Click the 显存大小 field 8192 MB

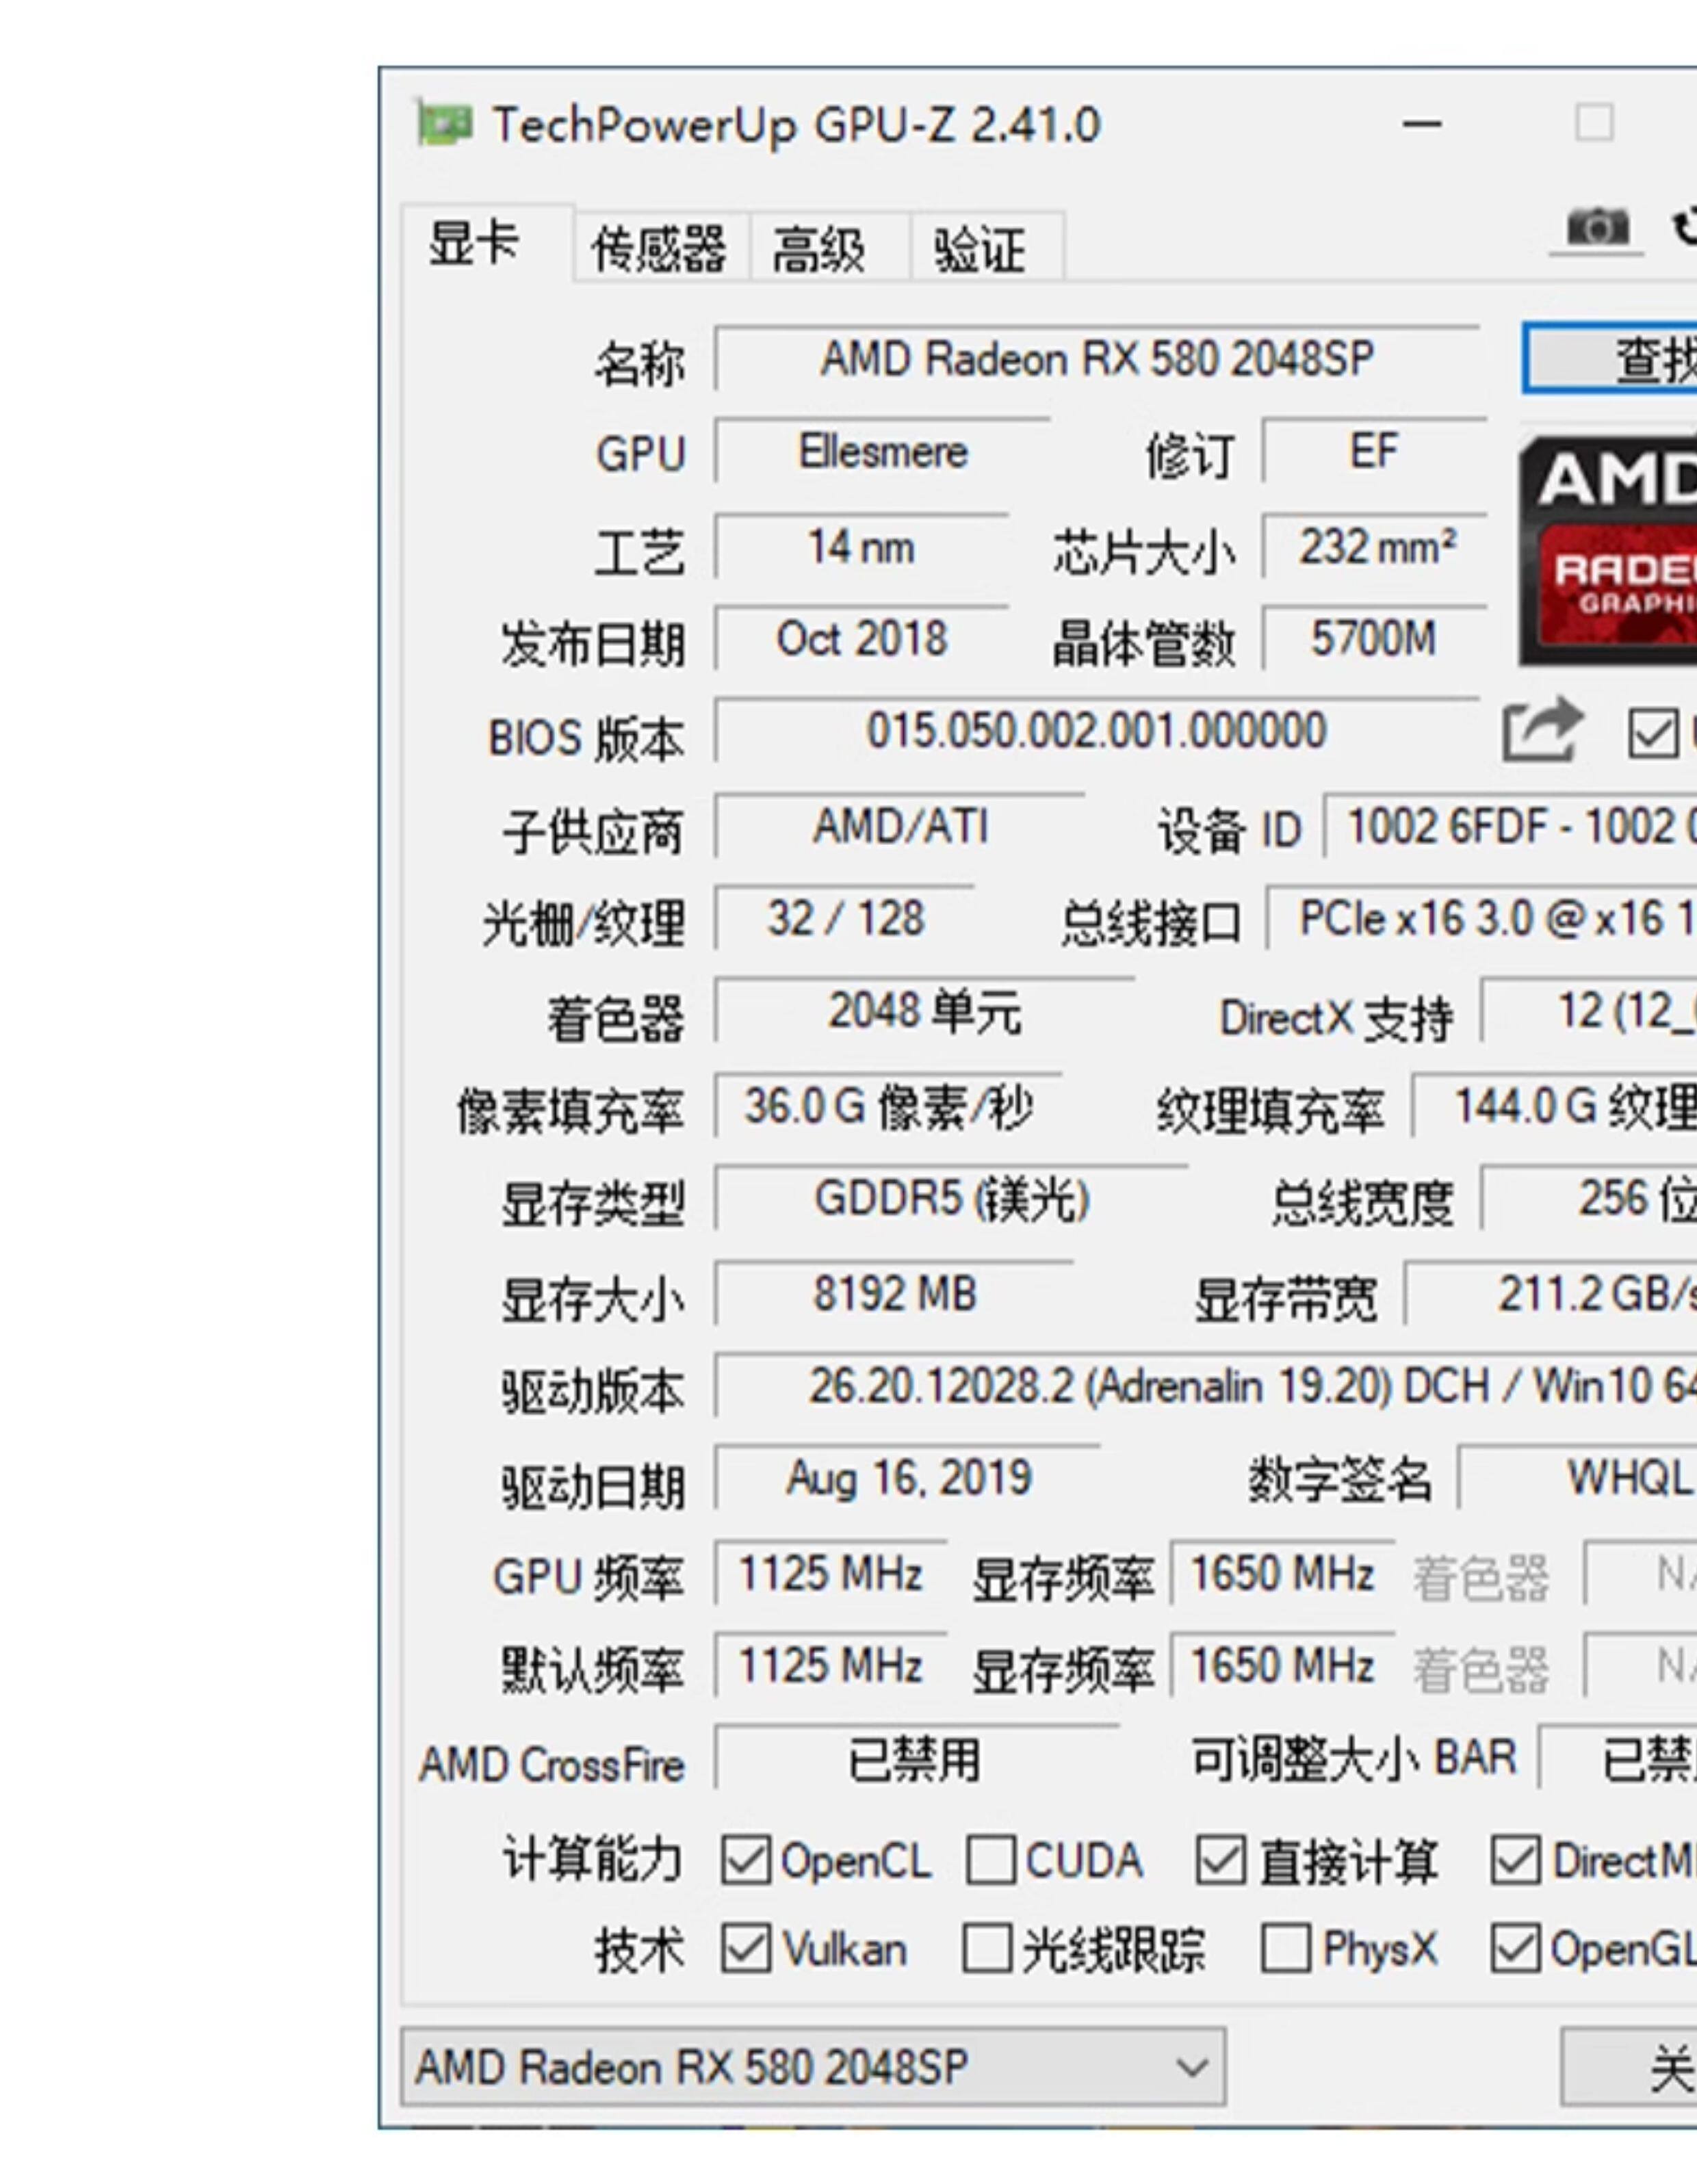pyautogui.click(x=895, y=1293)
